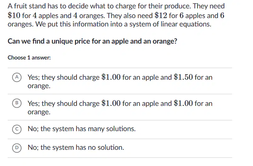The height and width of the screenshot is (166, 253).
Task: Click the word "orange." under option B
Action: click(39, 112)
